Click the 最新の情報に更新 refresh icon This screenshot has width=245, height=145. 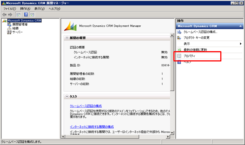pos(179,50)
